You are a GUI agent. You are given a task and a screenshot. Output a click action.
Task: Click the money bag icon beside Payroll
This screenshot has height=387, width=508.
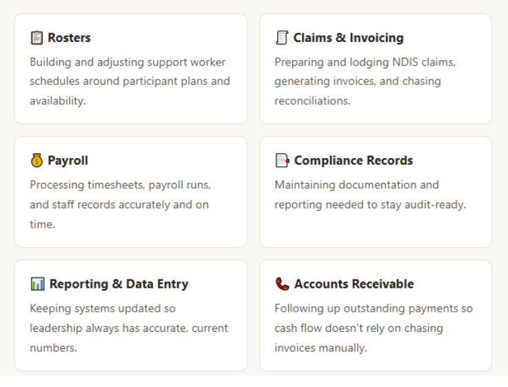[x=37, y=161]
